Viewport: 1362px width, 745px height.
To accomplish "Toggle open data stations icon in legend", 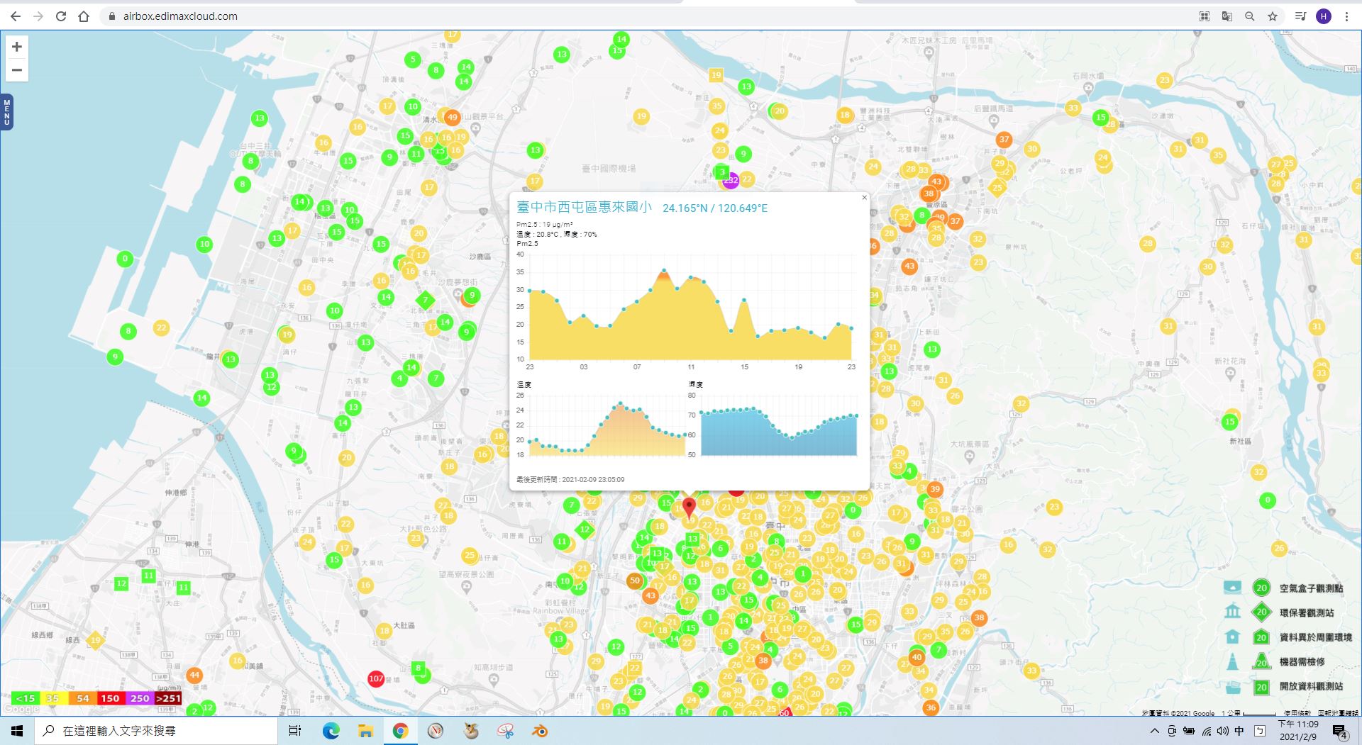I will point(1233,686).
